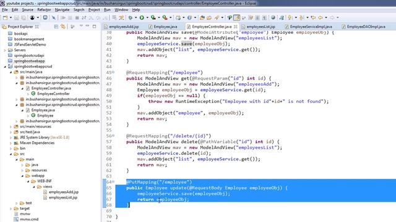
Task: Select employeesAdd.jsp file under views
Action: click(x=64, y=192)
